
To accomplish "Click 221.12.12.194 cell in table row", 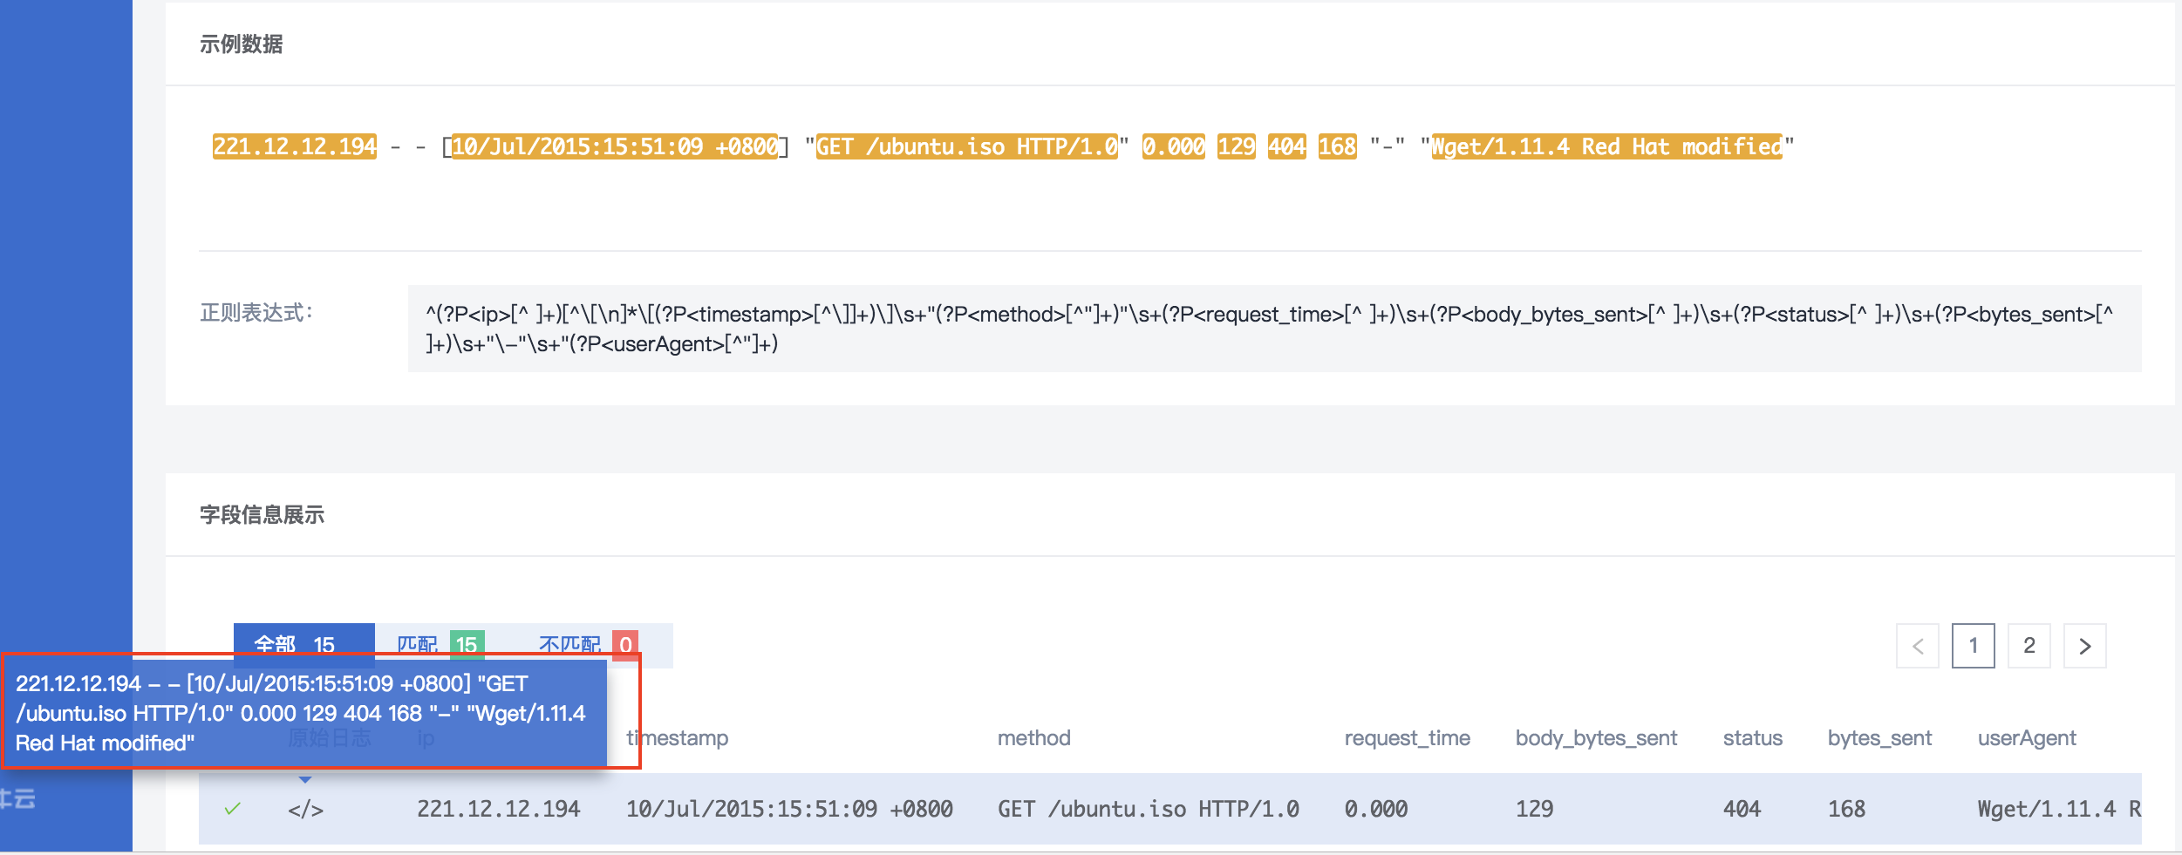I will 499,809.
